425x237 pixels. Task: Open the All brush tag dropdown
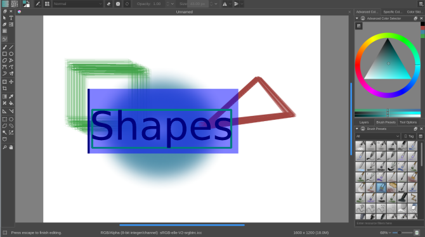pyautogui.click(x=377, y=136)
